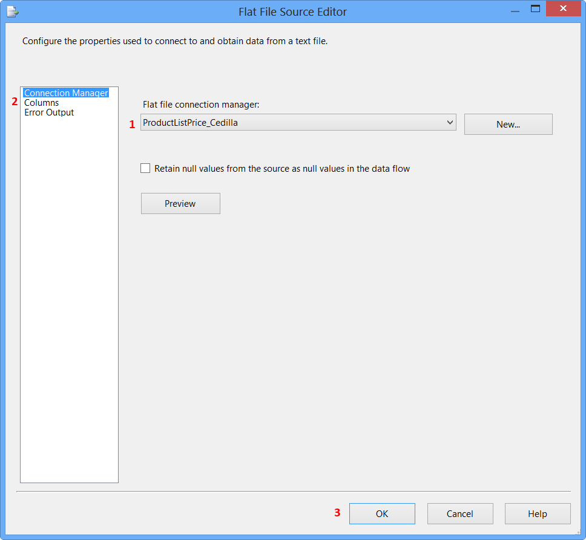Screen dimensions: 586x540
Task: Select the Connection Manager page
Action: (66, 93)
